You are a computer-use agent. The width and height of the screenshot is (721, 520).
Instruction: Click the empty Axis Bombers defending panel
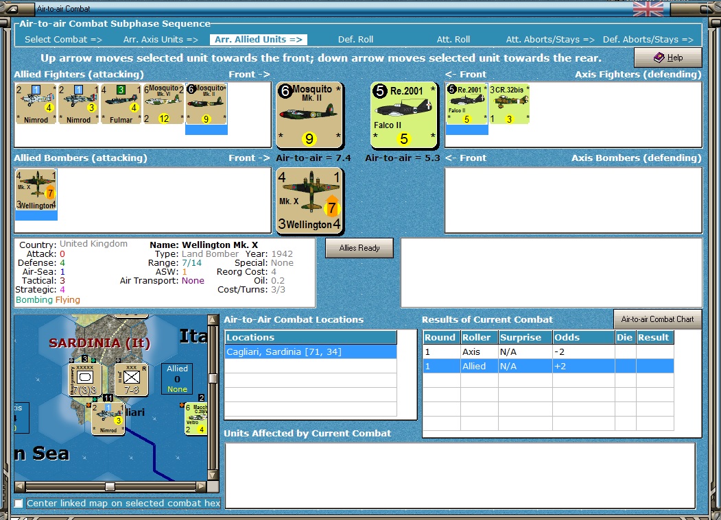(x=574, y=200)
